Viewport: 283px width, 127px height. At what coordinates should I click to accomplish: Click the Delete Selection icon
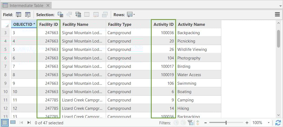point(96,15)
